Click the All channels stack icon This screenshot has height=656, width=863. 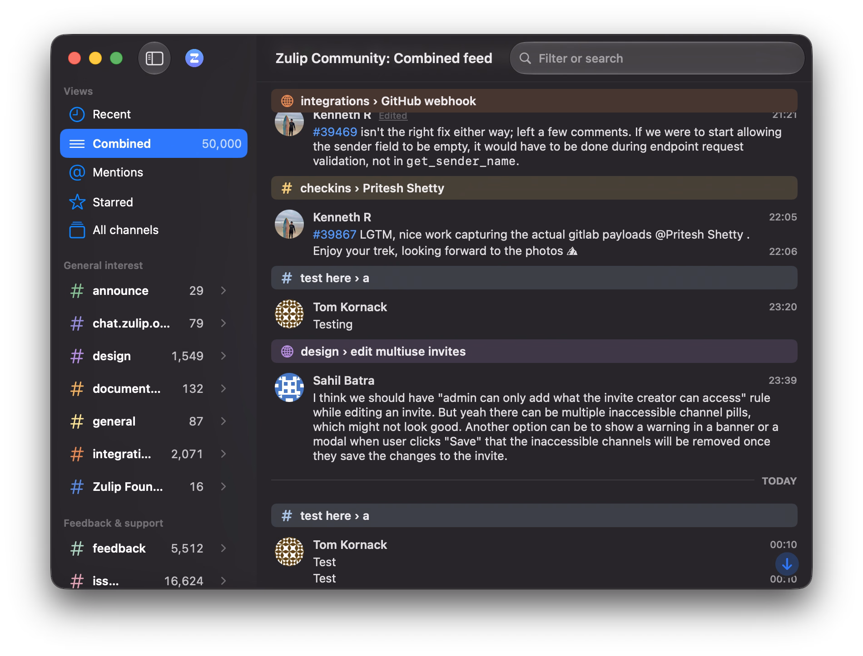click(77, 230)
